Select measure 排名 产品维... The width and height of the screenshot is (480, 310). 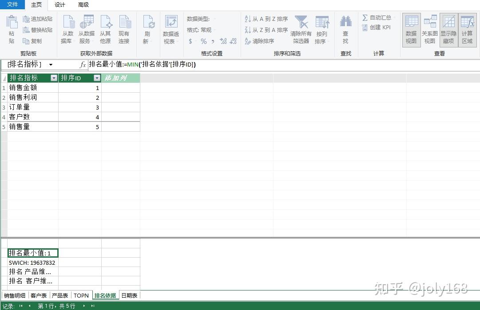(33, 272)
